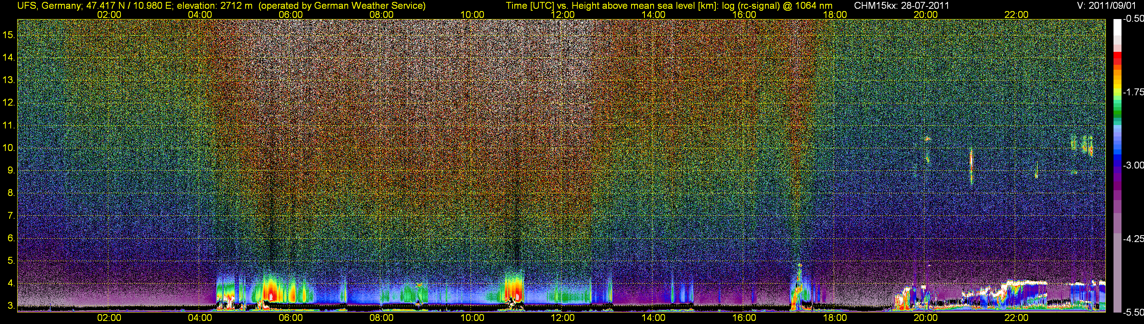Click the -3.00 colorbar scale value
Screen dimensions: 1144x324
1133,165
